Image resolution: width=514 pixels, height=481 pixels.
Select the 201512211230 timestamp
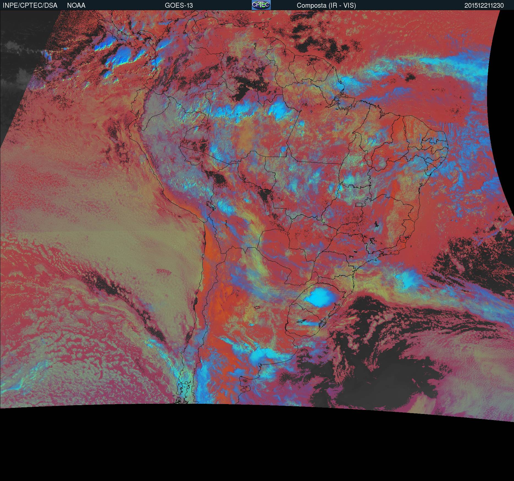click(484, 5)
